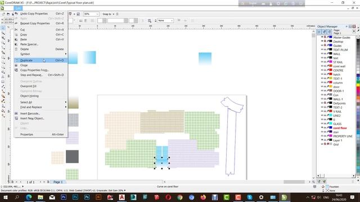360x202 pixels.
Task: Click the CENTRE layer red color swatch
Action: pyautogui.click(x=331, y=70)
